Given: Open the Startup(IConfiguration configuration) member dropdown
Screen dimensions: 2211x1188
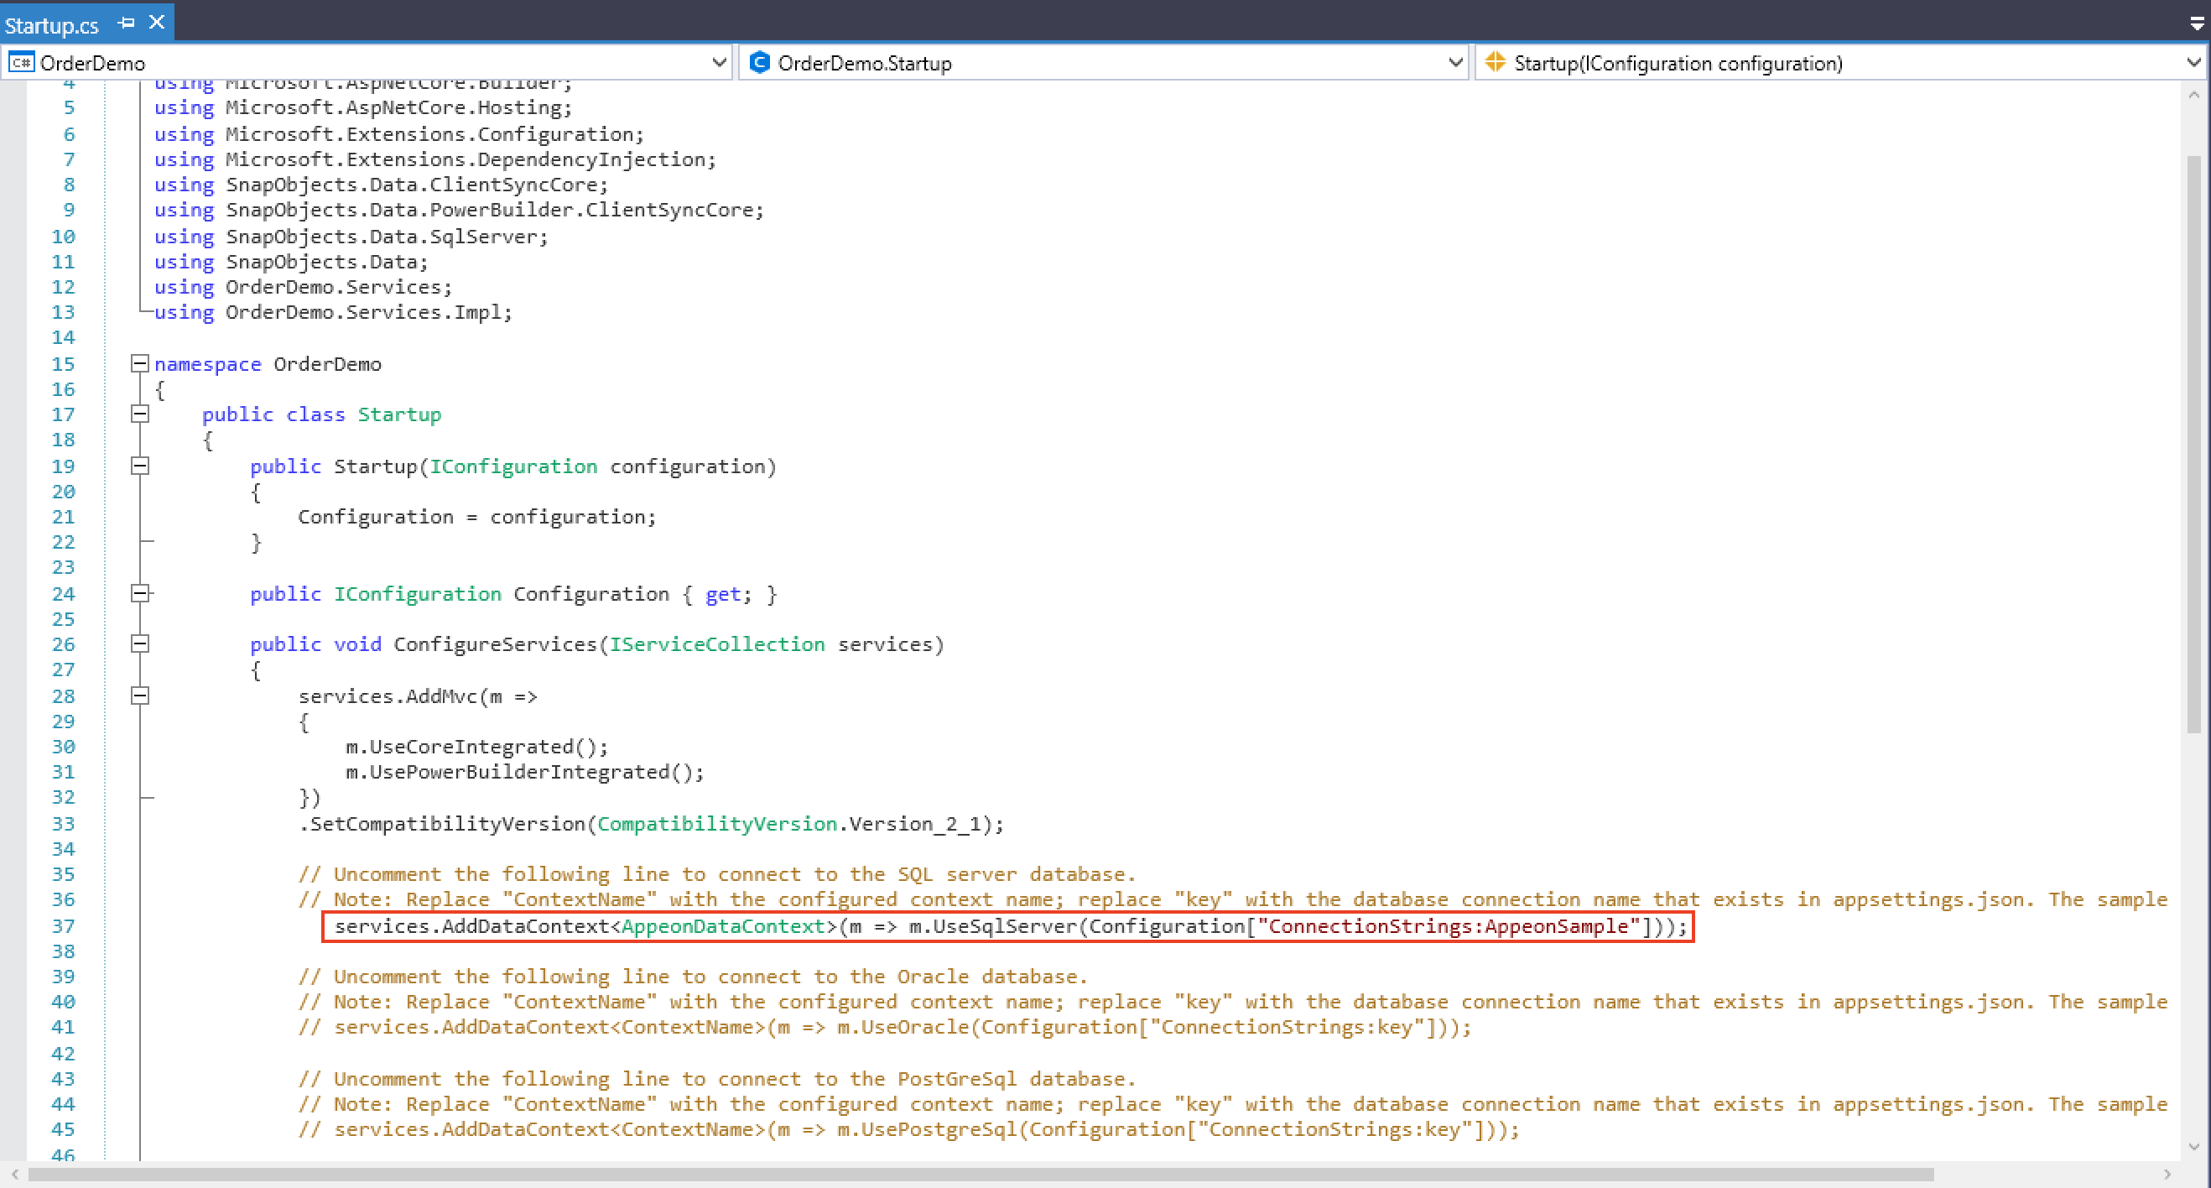Looking at the screenshot, I should coord(2190,61).
